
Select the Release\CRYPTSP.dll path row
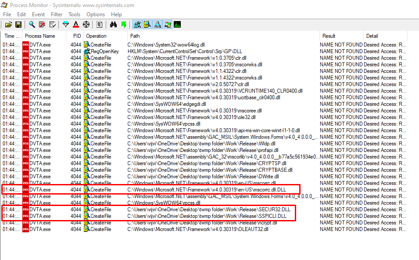[207, 163]
